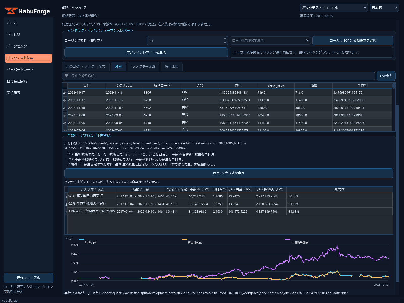Open ペーパートレード page
Screen dimensions: 404x303
(x=28, y=69)
